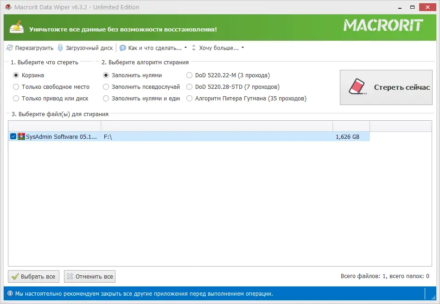Click Загрузочный диск in the toolbar
This screenshot has height=304, width=440.
click(85, 48)
